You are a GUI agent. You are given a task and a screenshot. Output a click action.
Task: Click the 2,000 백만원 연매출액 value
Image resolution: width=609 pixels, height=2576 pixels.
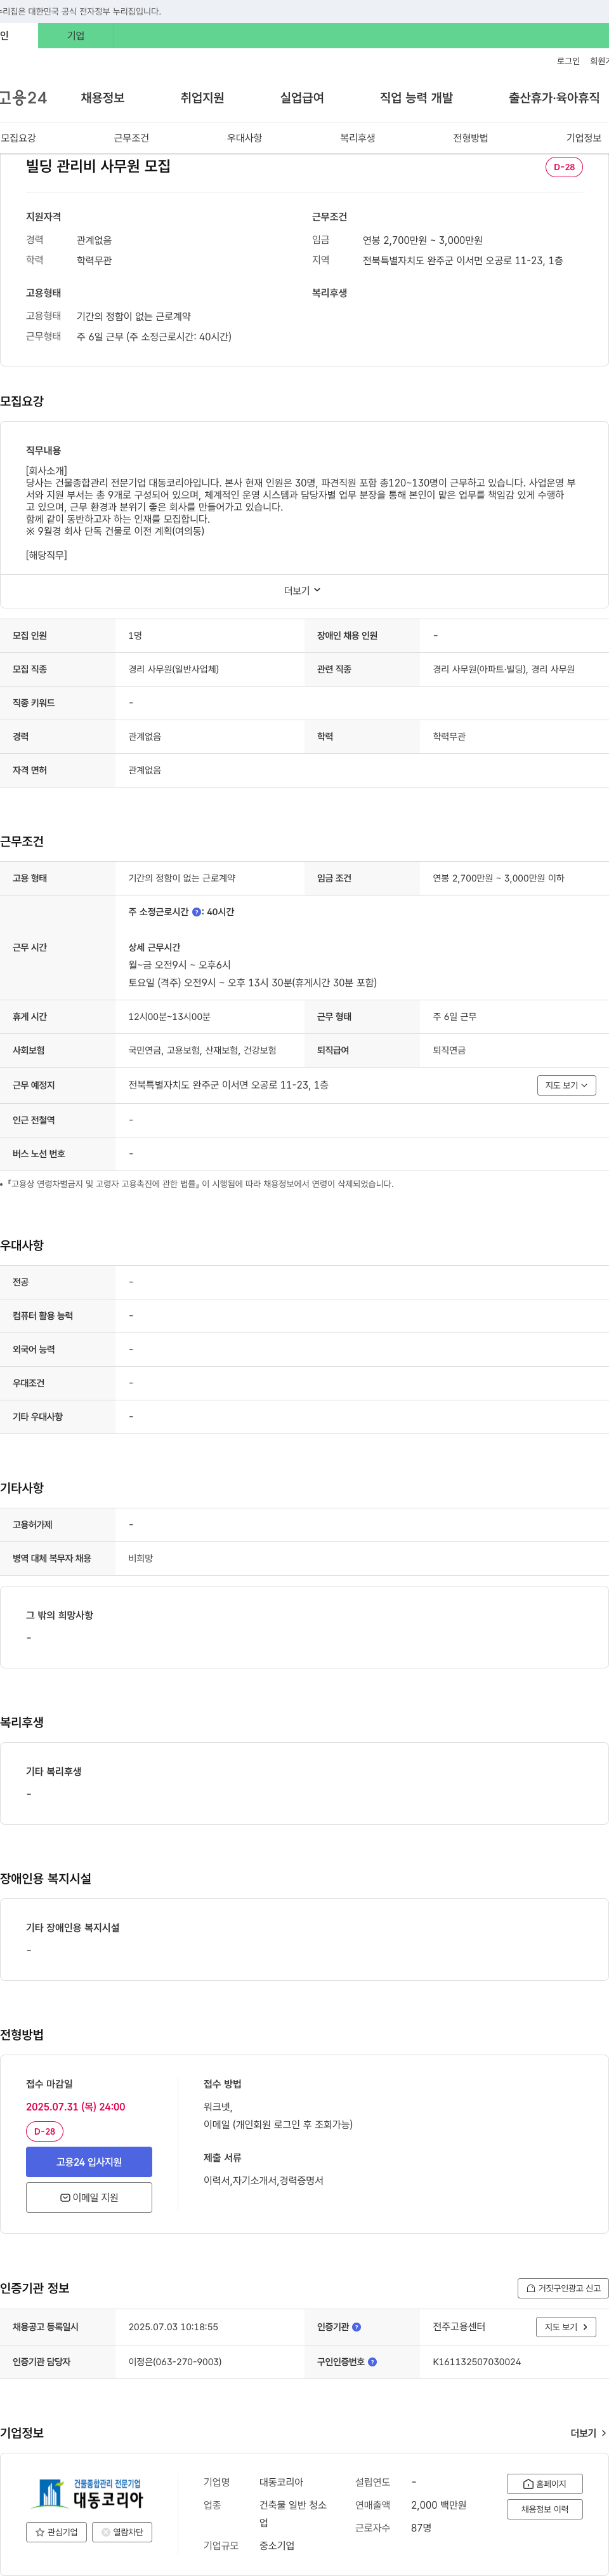[x=438, y=2505]
